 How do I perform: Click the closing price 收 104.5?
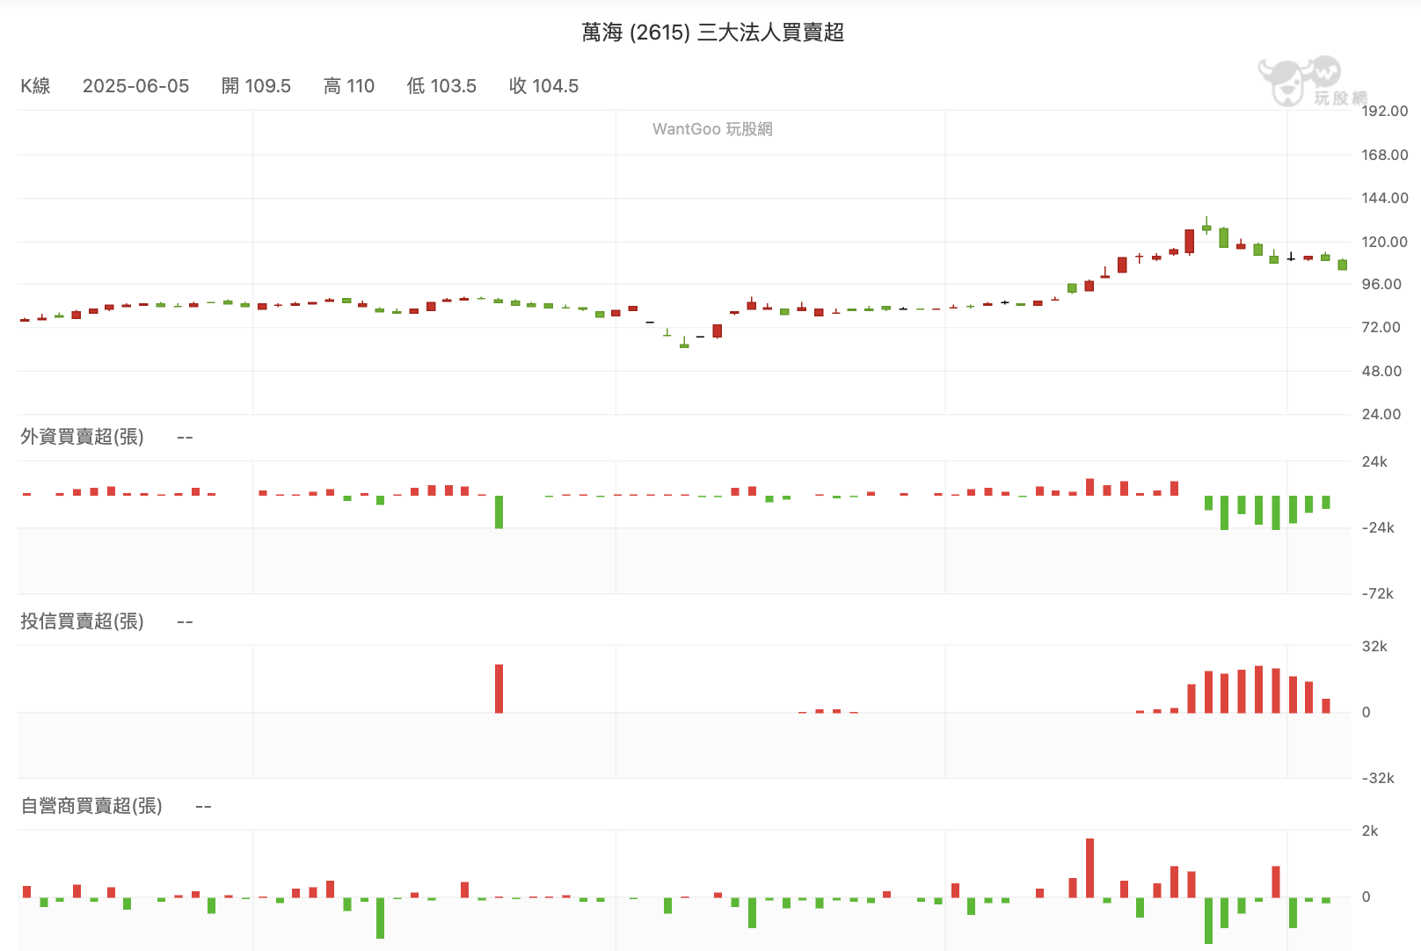[x=543, y=86]
